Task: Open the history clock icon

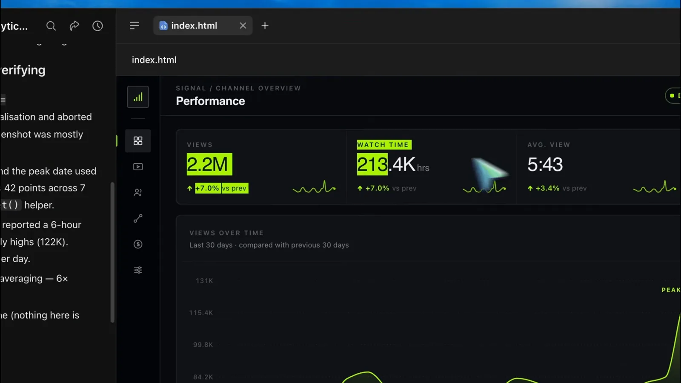Action: click(97, 26)
